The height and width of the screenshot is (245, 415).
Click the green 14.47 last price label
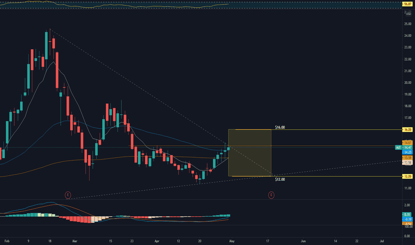click(407, 147)
